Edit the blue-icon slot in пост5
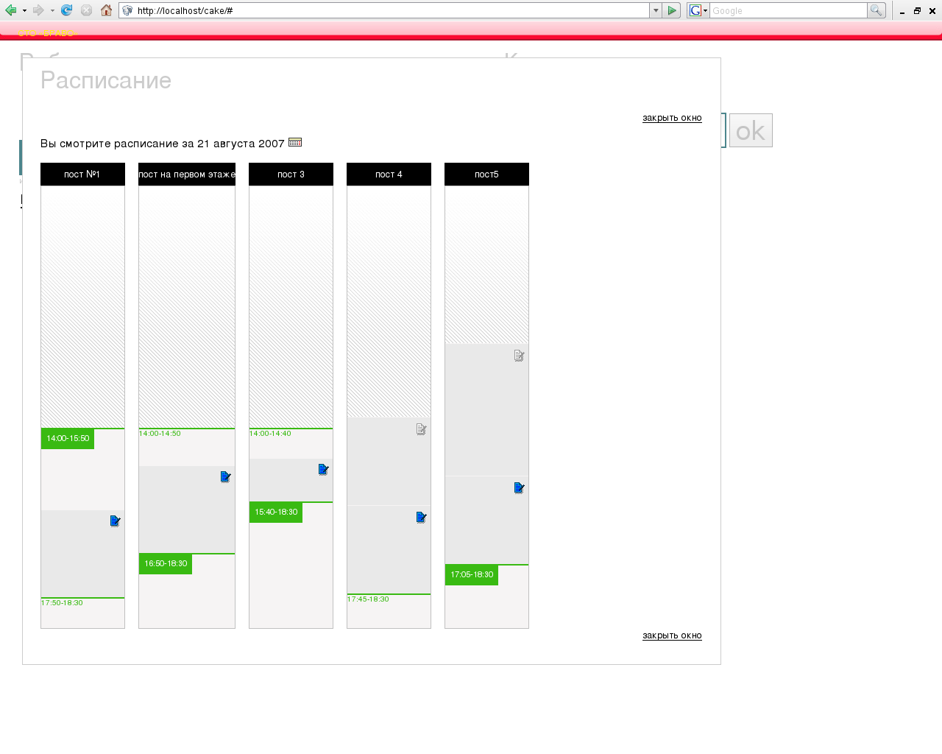The height and width of the screenshot is (754, 942). point(519,488)
